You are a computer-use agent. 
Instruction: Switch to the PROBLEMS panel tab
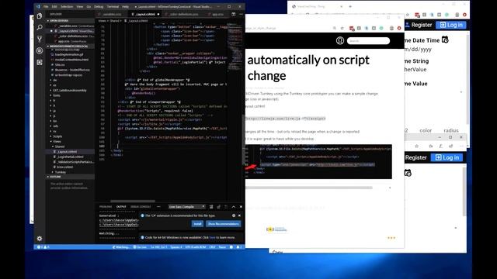point(106,207)
